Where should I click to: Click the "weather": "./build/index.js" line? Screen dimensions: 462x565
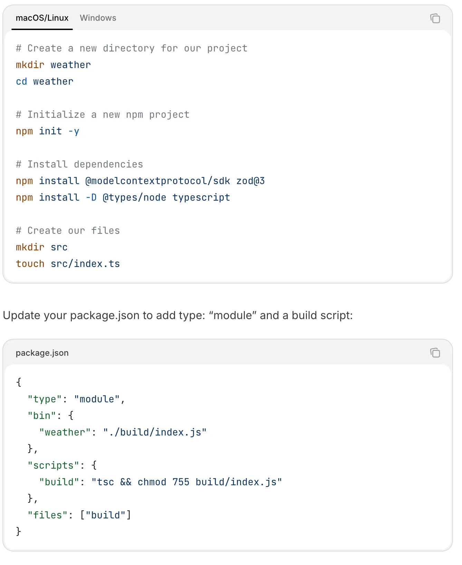tap(123, 432)
